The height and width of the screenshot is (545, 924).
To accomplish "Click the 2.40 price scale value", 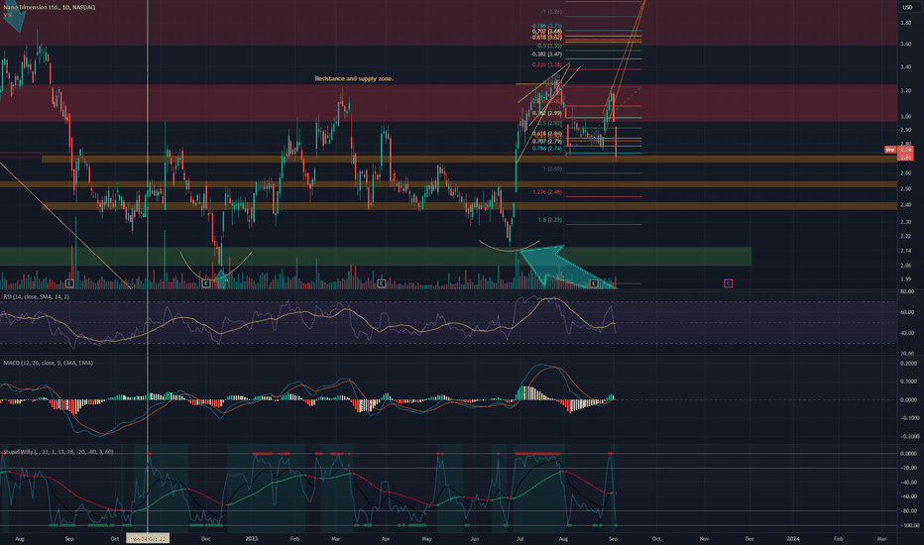I will click(x=906, y=205).
